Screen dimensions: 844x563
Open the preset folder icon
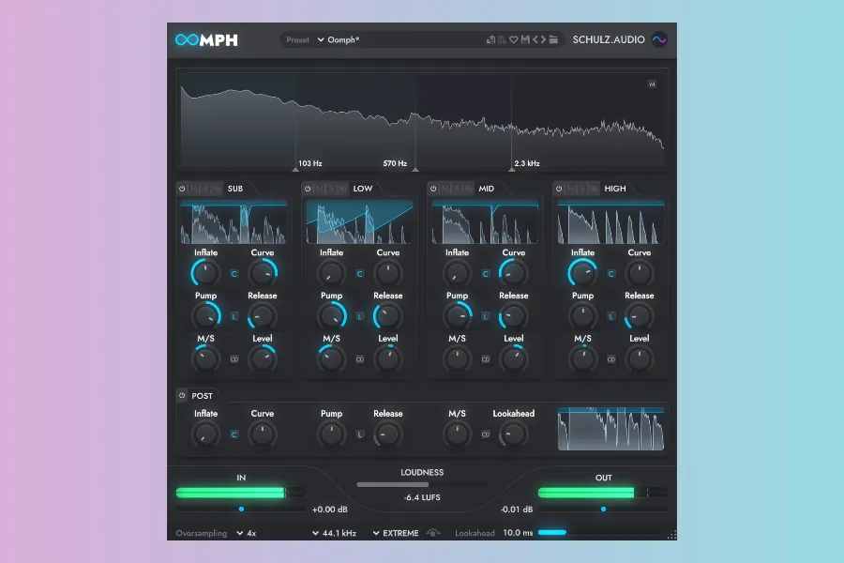(554, 40)
